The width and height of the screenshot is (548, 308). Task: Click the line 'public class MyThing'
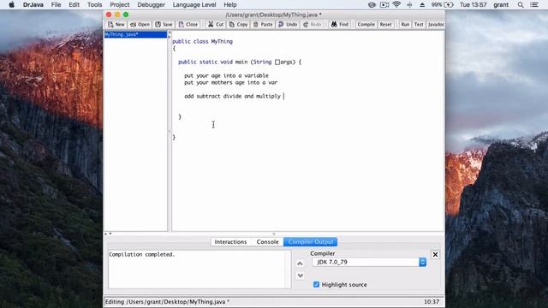[202, 41]
